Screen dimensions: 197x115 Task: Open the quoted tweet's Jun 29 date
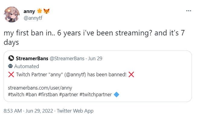pyautogui.click(x=95, y=58)
